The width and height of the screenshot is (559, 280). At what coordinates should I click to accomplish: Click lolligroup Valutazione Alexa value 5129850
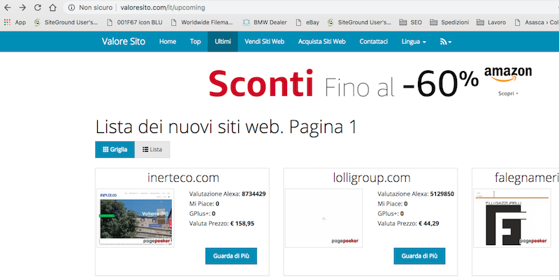(x=442, y=194)
